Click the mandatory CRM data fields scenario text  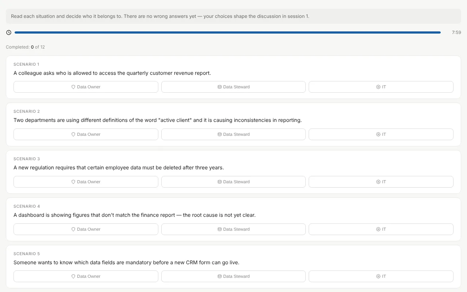click(126, 262)
